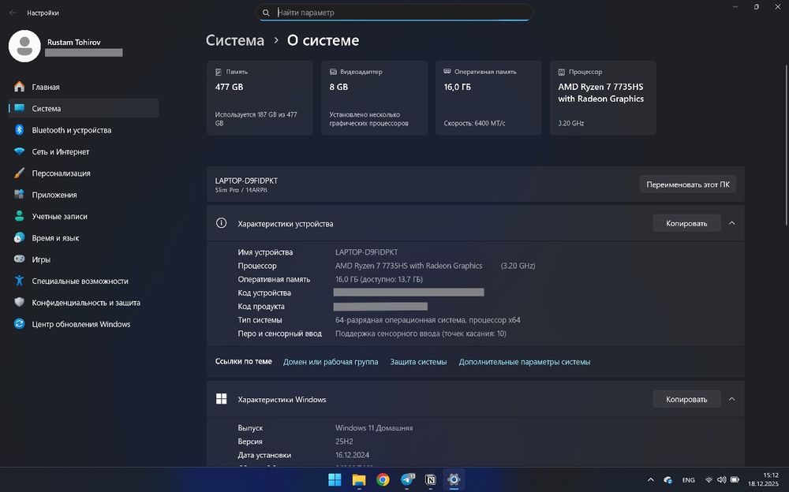Open Bluetooth и устройства page
This screenshot has height=492, width=789.
point(84,130)
